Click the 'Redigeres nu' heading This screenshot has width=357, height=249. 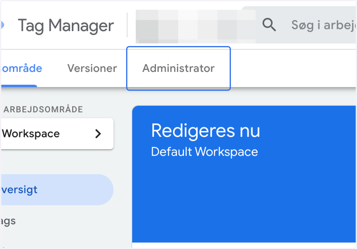point(206,130)
